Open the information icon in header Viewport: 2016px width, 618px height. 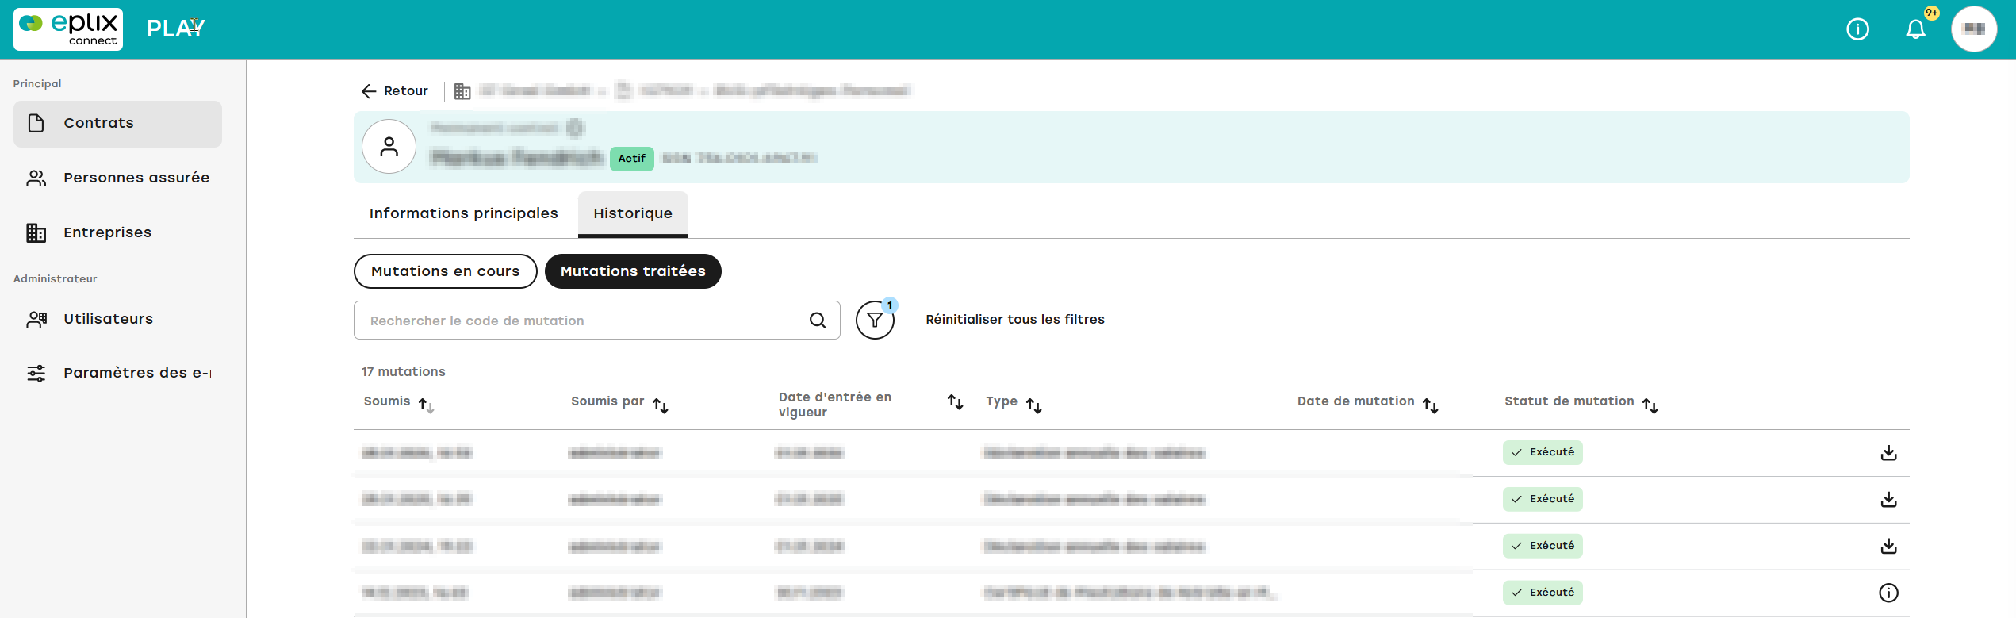point(1857,29)
